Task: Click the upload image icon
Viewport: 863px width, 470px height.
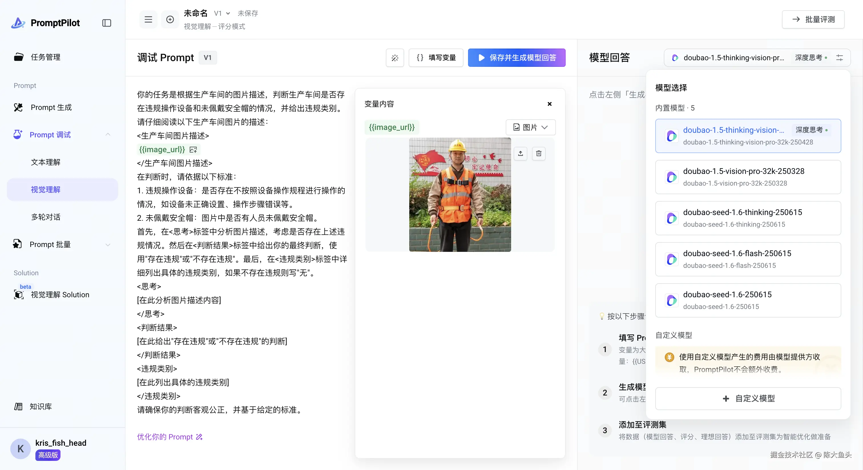Action: [520, 154]
